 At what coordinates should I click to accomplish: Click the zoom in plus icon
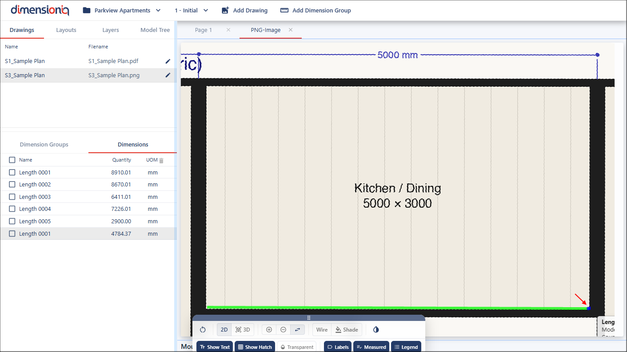269,330
